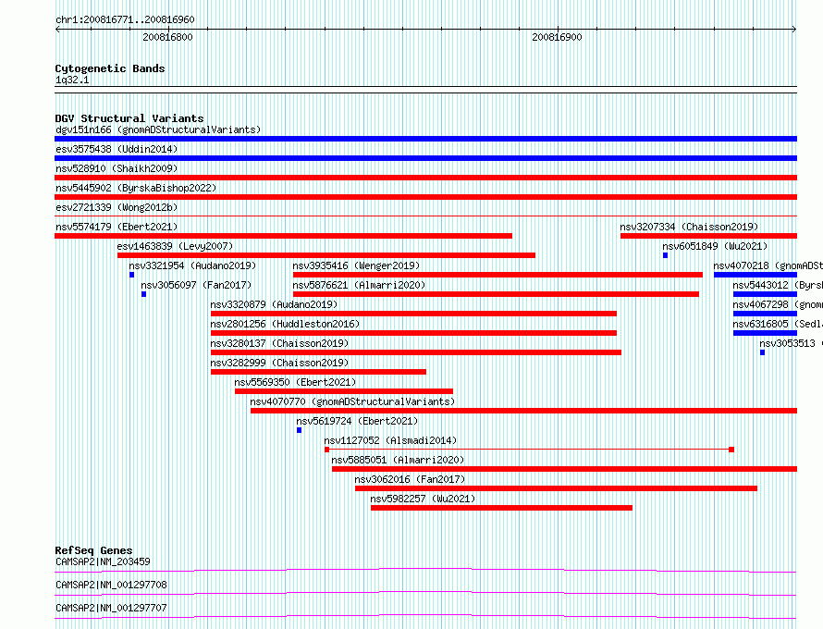Image resolution: width=823 pixels, height=629 pixels.
Task: Click the chr1:200816771..200816960 region label
Action: [125, 20]
